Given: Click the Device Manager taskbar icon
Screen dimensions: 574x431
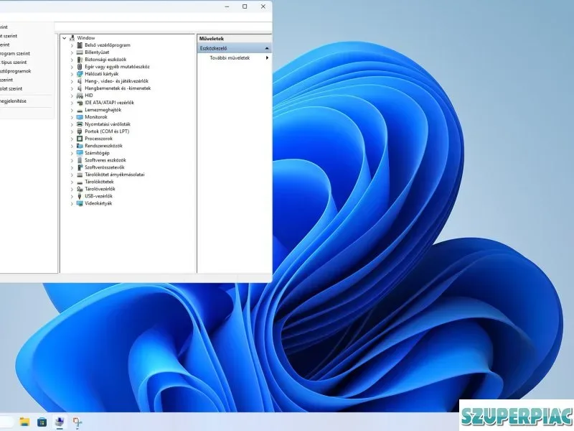Looking at the screenshot, I should 60,422.
